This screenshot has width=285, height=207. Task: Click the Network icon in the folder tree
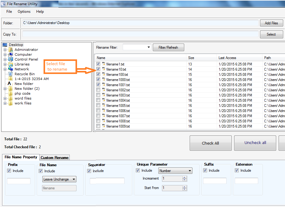tap(11, 69)
